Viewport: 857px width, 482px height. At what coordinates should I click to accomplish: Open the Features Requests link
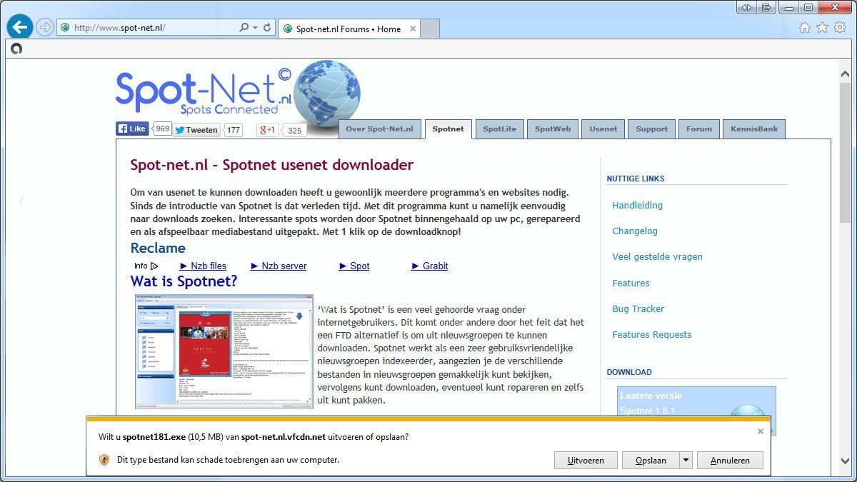pyautogui.click(x=651, y=334)
